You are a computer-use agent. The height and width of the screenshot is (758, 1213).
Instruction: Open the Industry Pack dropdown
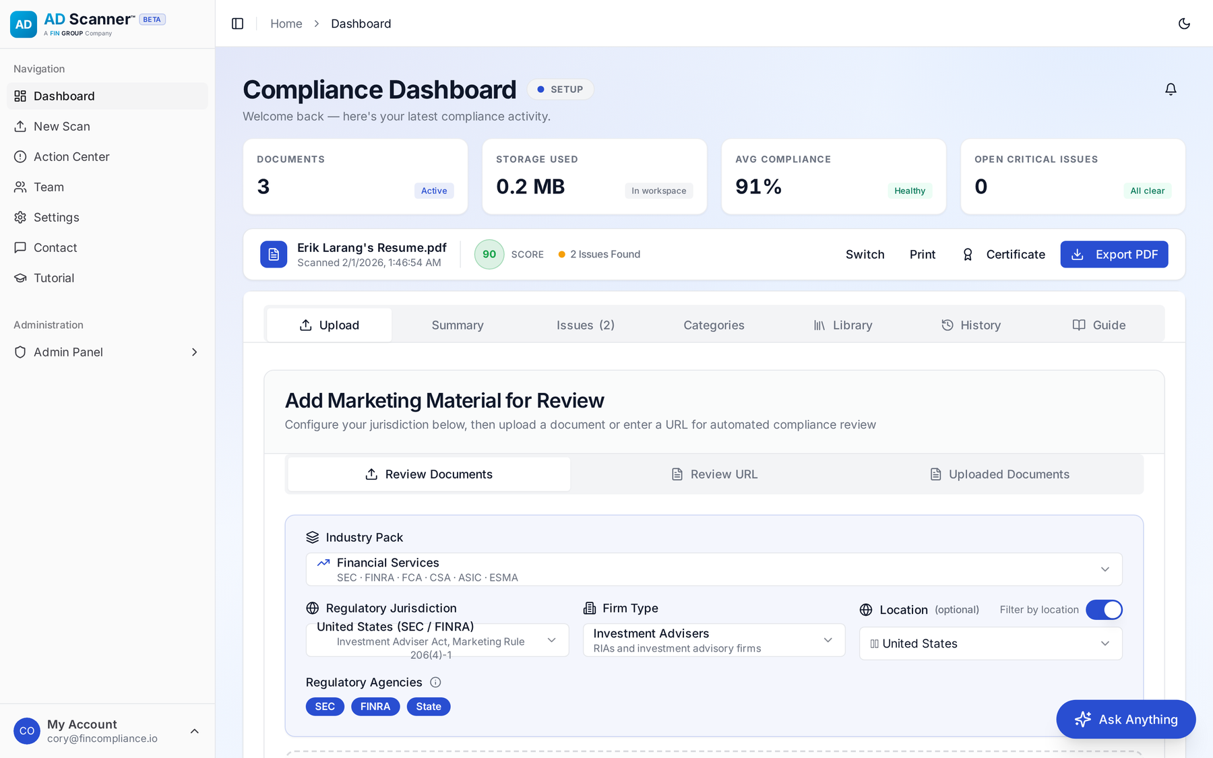click(714, 569)
